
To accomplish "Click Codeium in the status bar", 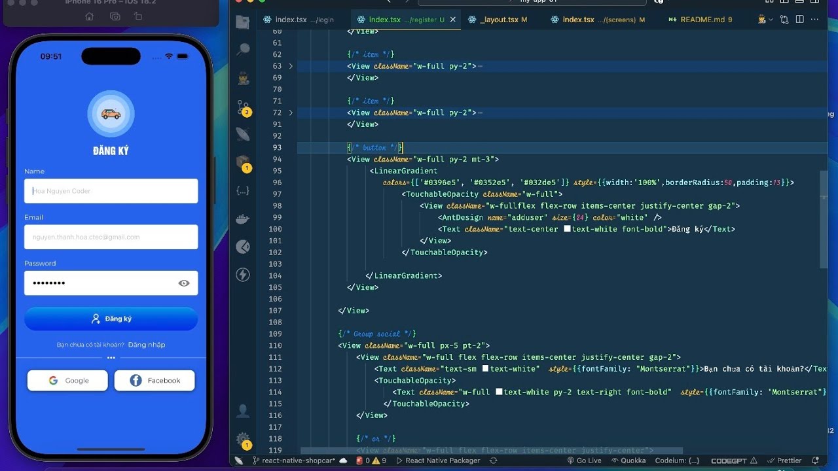I will (x=677, y=461).
